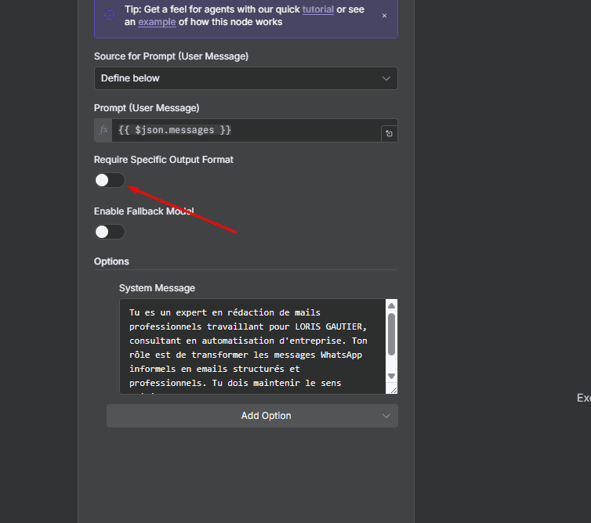Toggle Enable Fallback Model switch
This screenshot has width=591, height=523.
point(109,232)
